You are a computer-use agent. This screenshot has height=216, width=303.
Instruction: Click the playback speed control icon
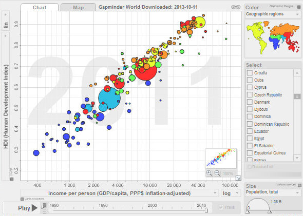pyautogui.click(x=44, y=208)
